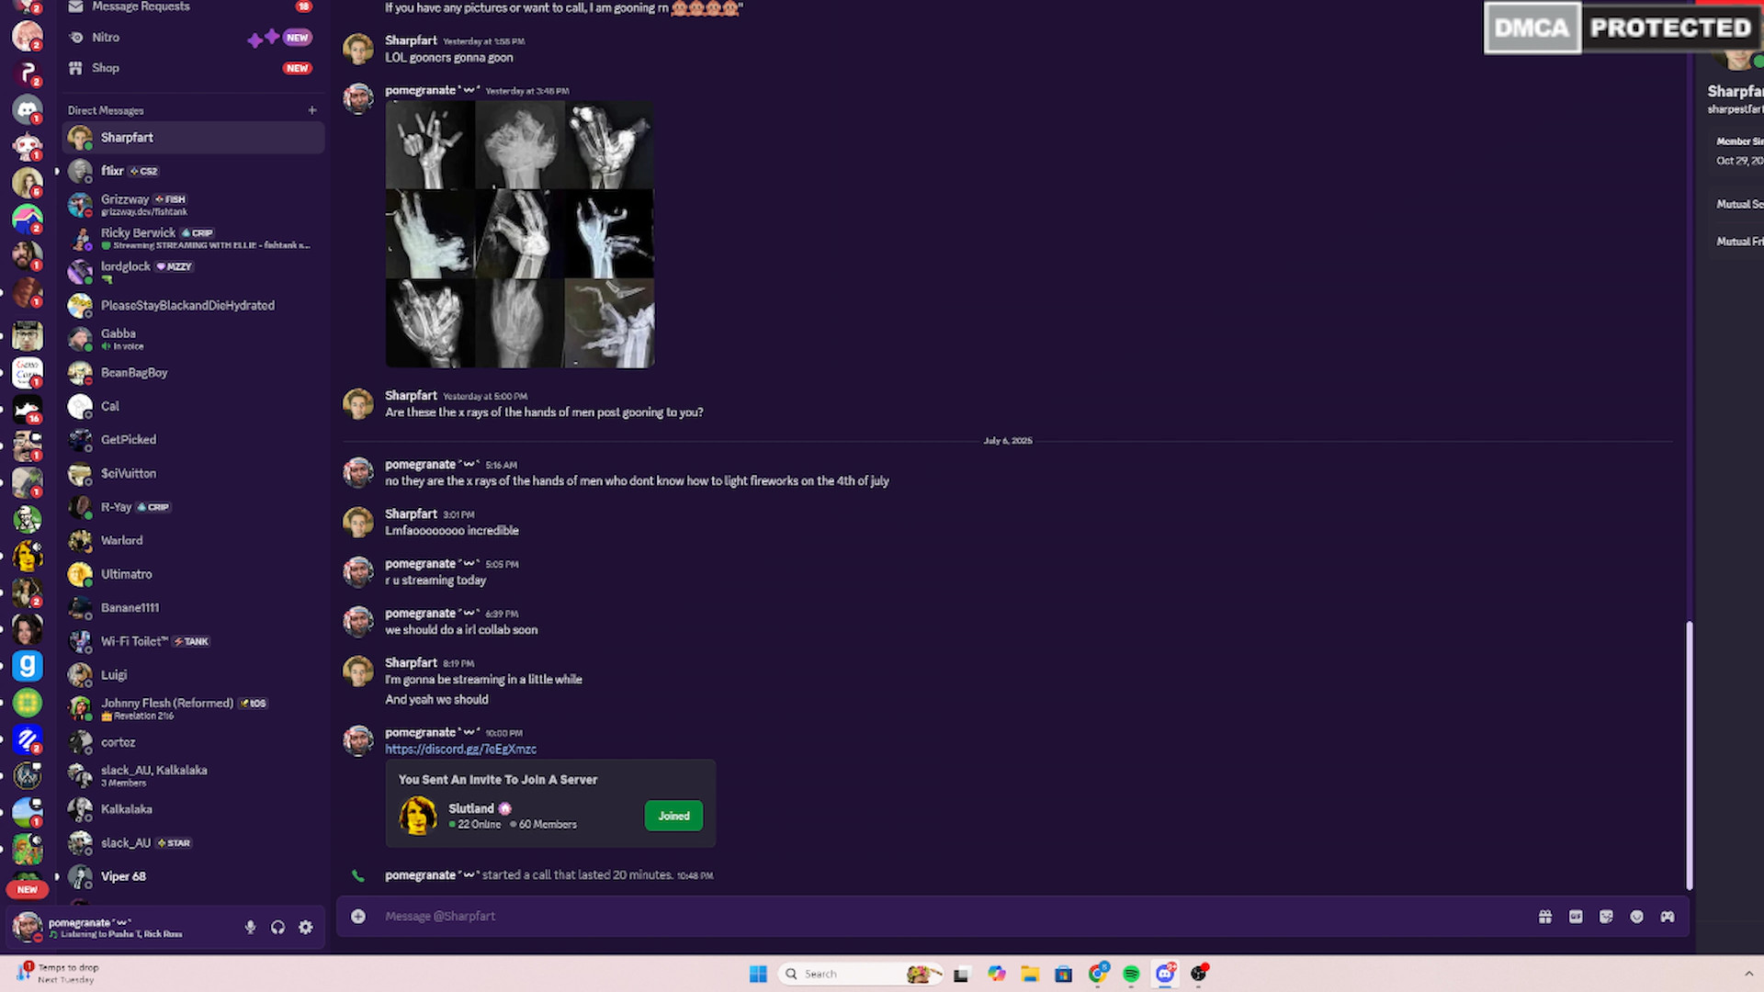Open the center x-ray image thumbnail
1764x992 pixels.
[520, 234]
